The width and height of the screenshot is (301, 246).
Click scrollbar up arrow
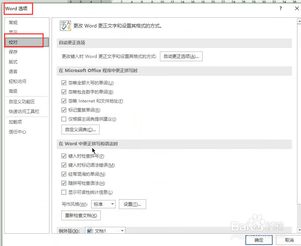pyautogui.click(x=299, y=21)
